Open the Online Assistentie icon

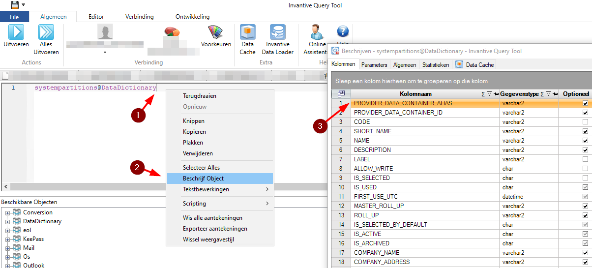(x=317, y=32)
